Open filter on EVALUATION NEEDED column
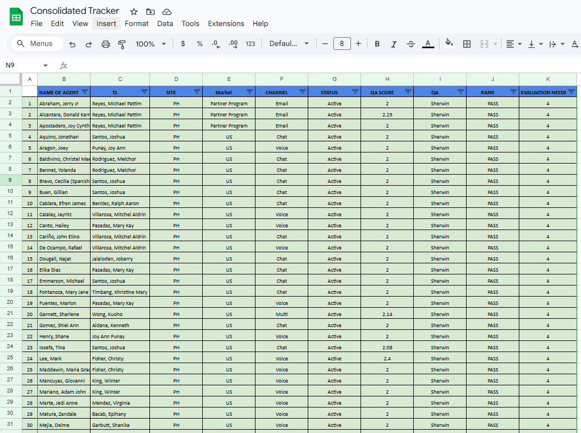This screenshot has width=581, height=433. click(572, 91)
